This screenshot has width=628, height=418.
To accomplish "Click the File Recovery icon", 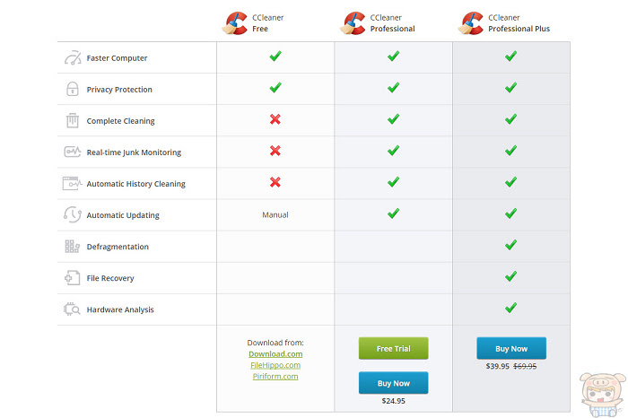I will (73, 277).
